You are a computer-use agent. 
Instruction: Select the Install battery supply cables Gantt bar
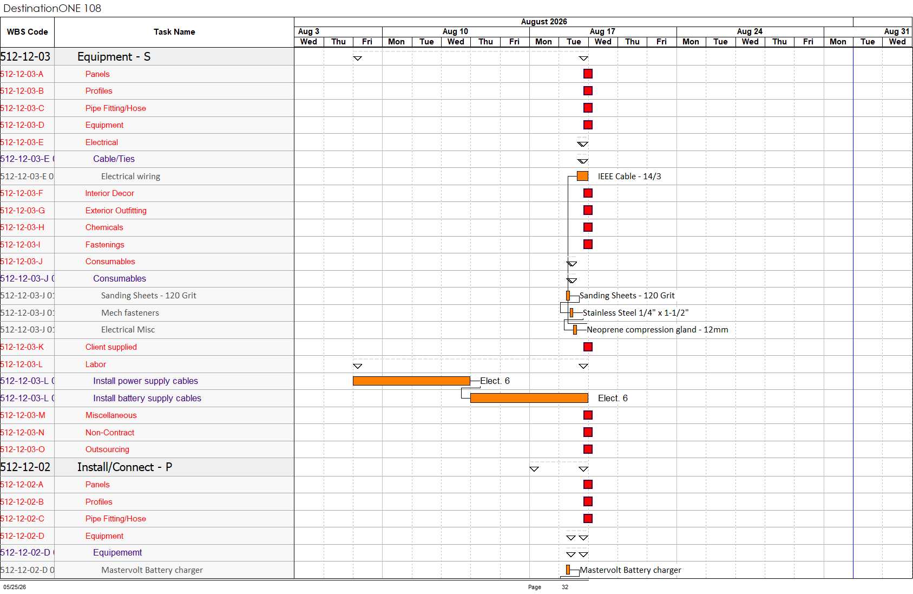[529, 398]
